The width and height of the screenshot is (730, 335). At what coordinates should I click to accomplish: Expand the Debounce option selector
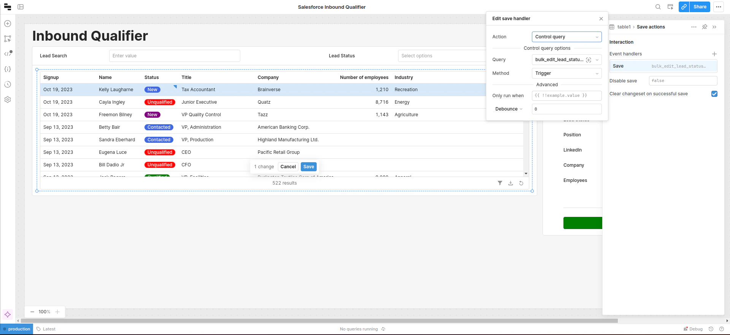coord(509,109)
